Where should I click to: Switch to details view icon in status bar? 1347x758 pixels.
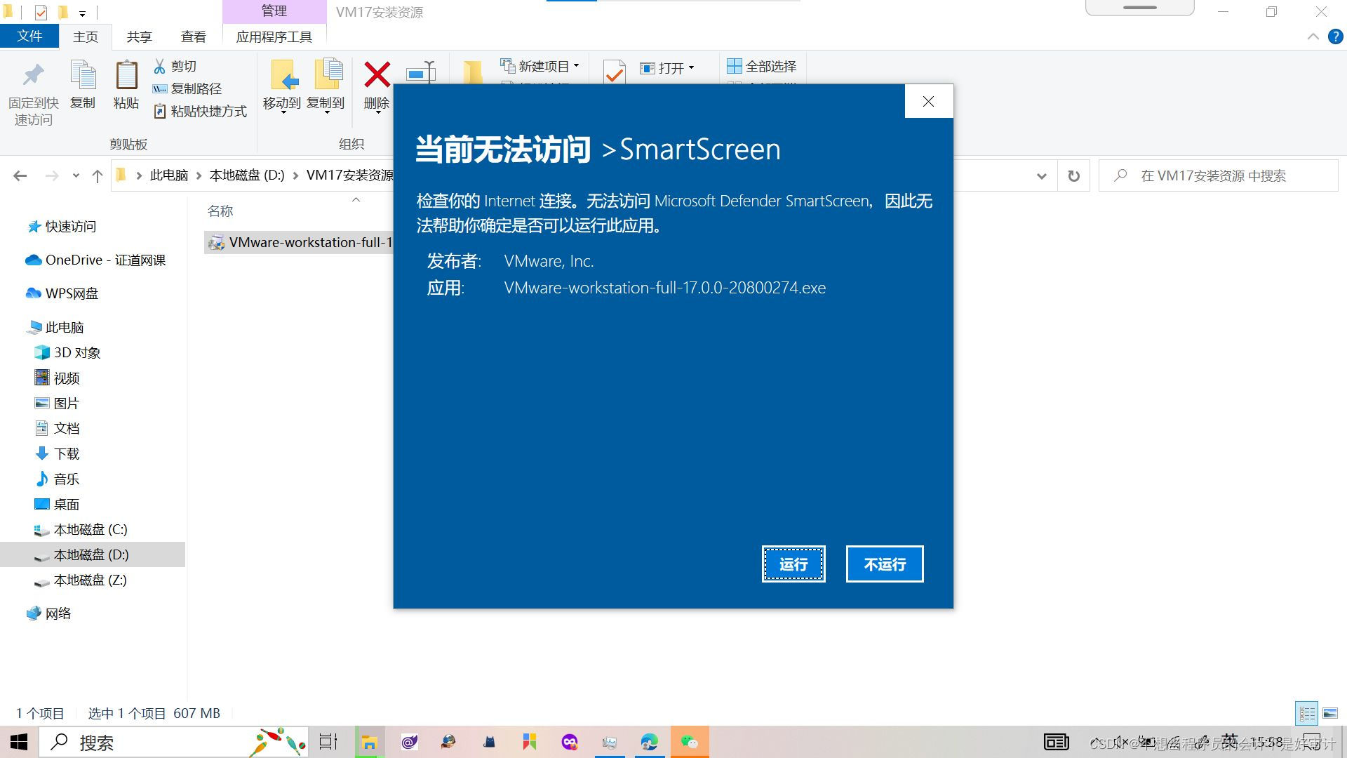coord(1306,714)
